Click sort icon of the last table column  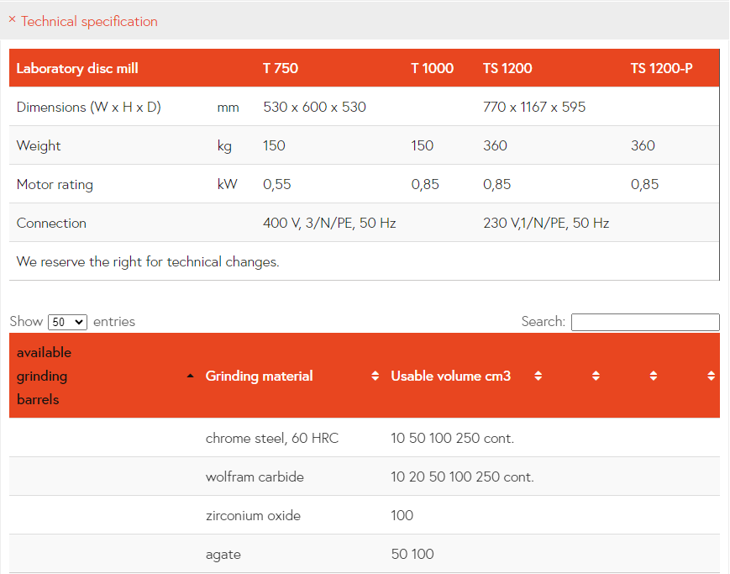tap(711, 376)
